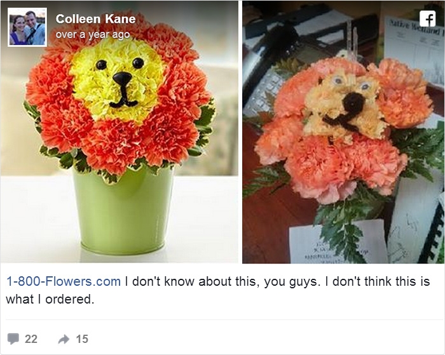The image size is (445, 355).
Task: Click the share arrow icon
Action: pos(64,339)
